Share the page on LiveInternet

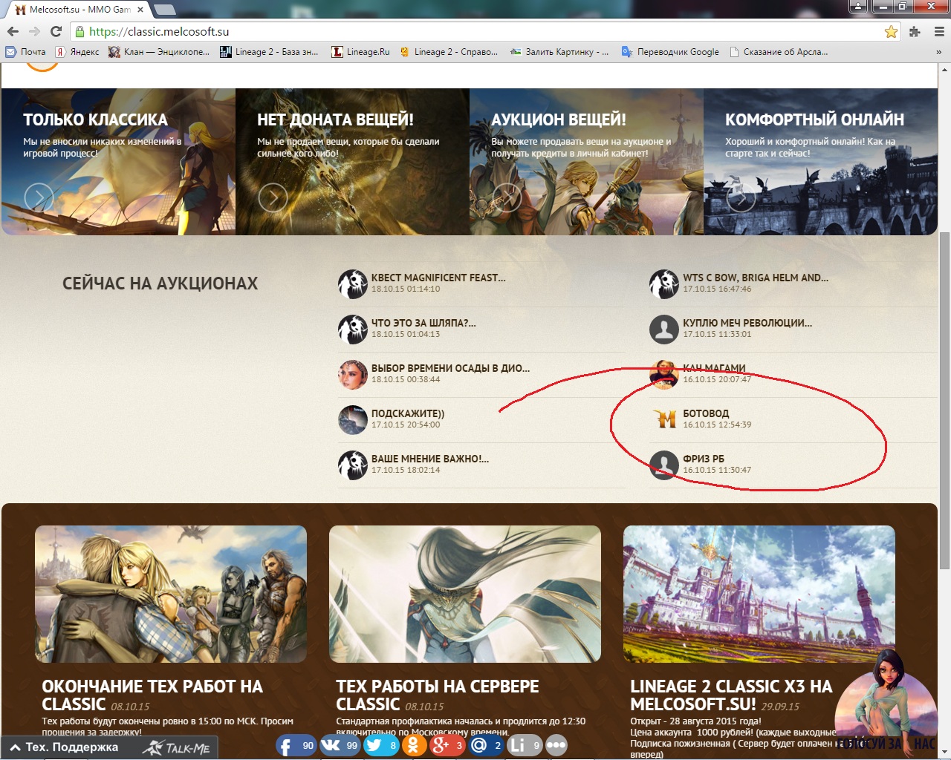click(525, 745)
